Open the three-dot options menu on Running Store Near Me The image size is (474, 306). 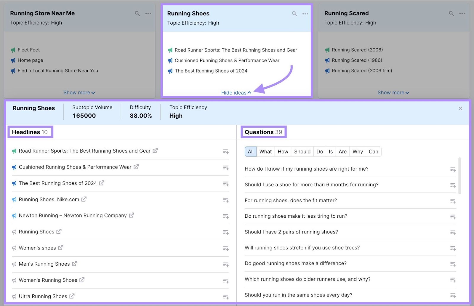tap(148, 14)
